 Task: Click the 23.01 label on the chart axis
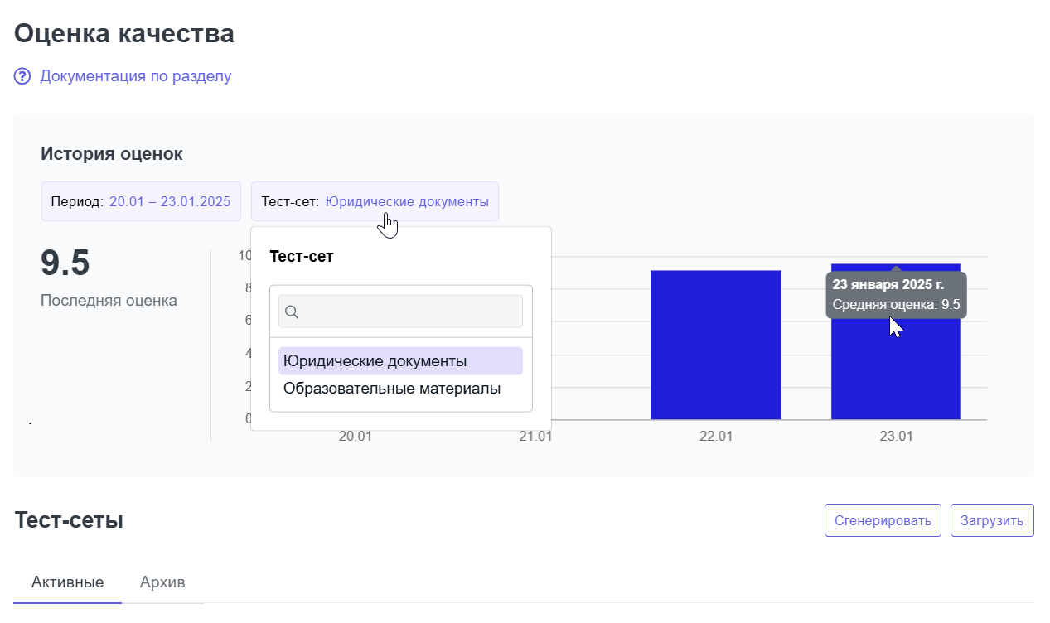click(896, 436)
